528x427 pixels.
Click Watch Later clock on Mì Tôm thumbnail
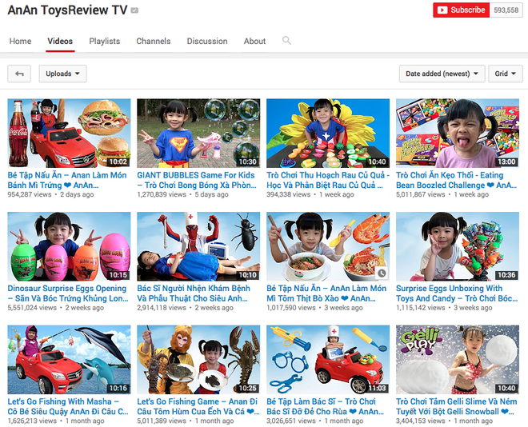click(x=381, y=273)
